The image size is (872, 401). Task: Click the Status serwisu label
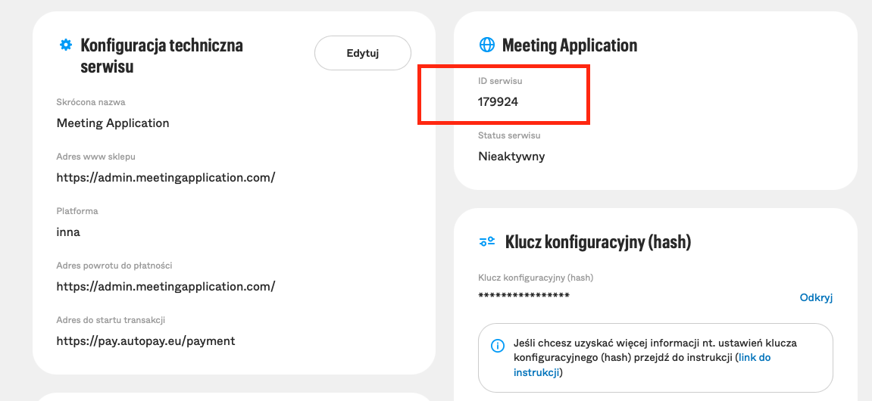coord(509,135)
